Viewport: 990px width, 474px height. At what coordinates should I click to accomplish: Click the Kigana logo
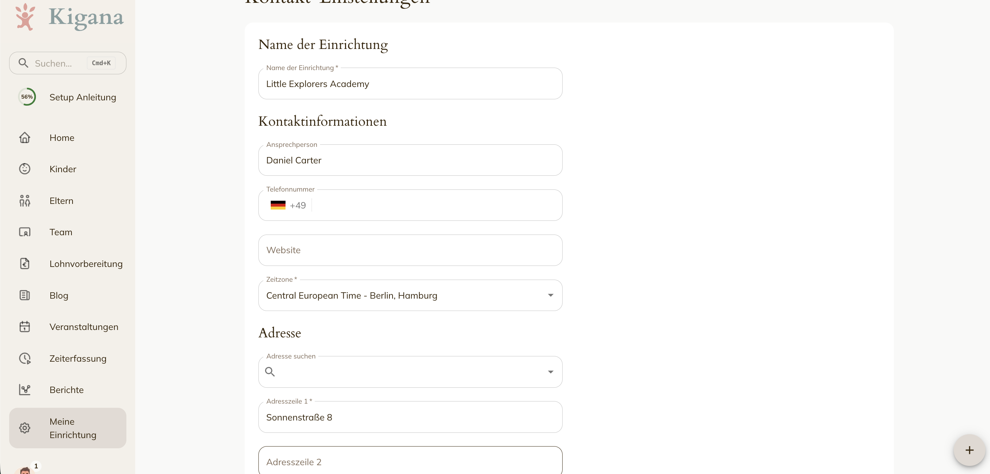pos(70,17)
